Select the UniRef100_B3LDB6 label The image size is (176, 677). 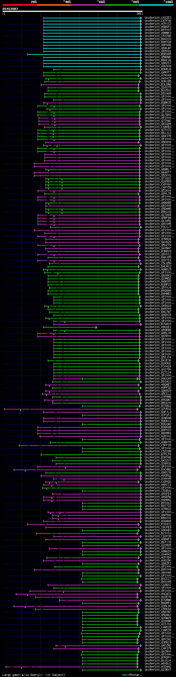(x=158, y=85)
